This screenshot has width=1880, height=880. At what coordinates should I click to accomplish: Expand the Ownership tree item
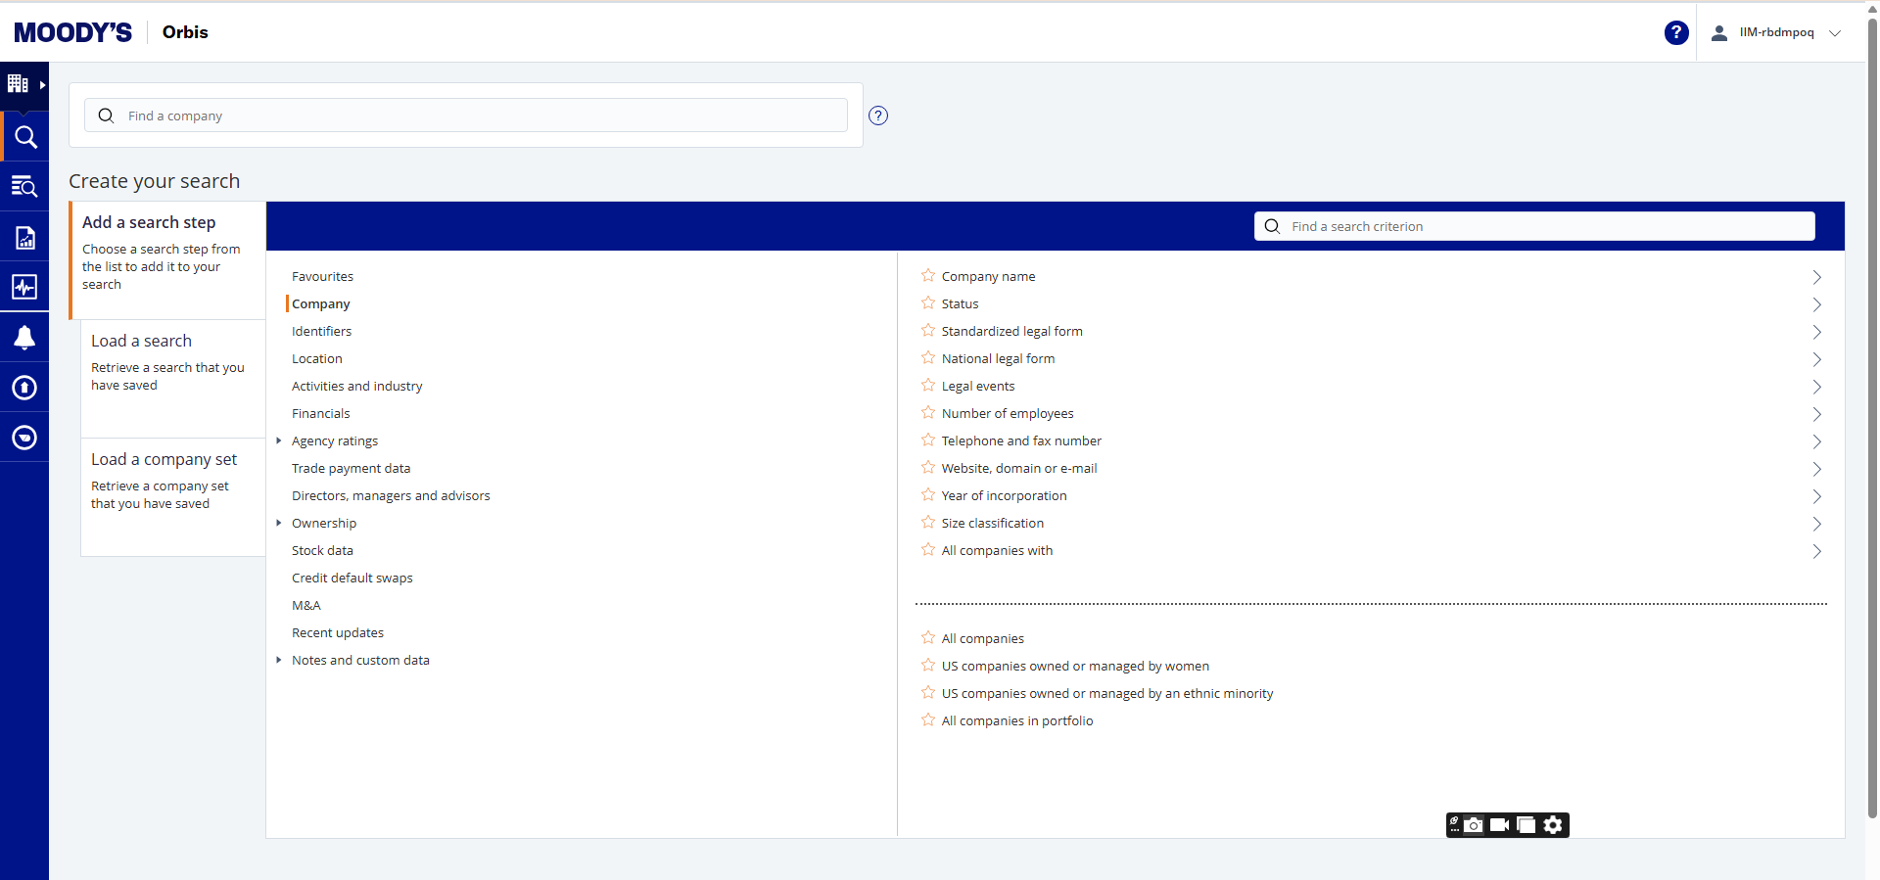point(279,524)
